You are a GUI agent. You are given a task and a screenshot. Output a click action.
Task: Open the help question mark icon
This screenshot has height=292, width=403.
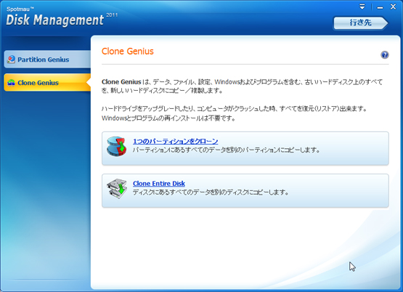click(x=385, y=54)
